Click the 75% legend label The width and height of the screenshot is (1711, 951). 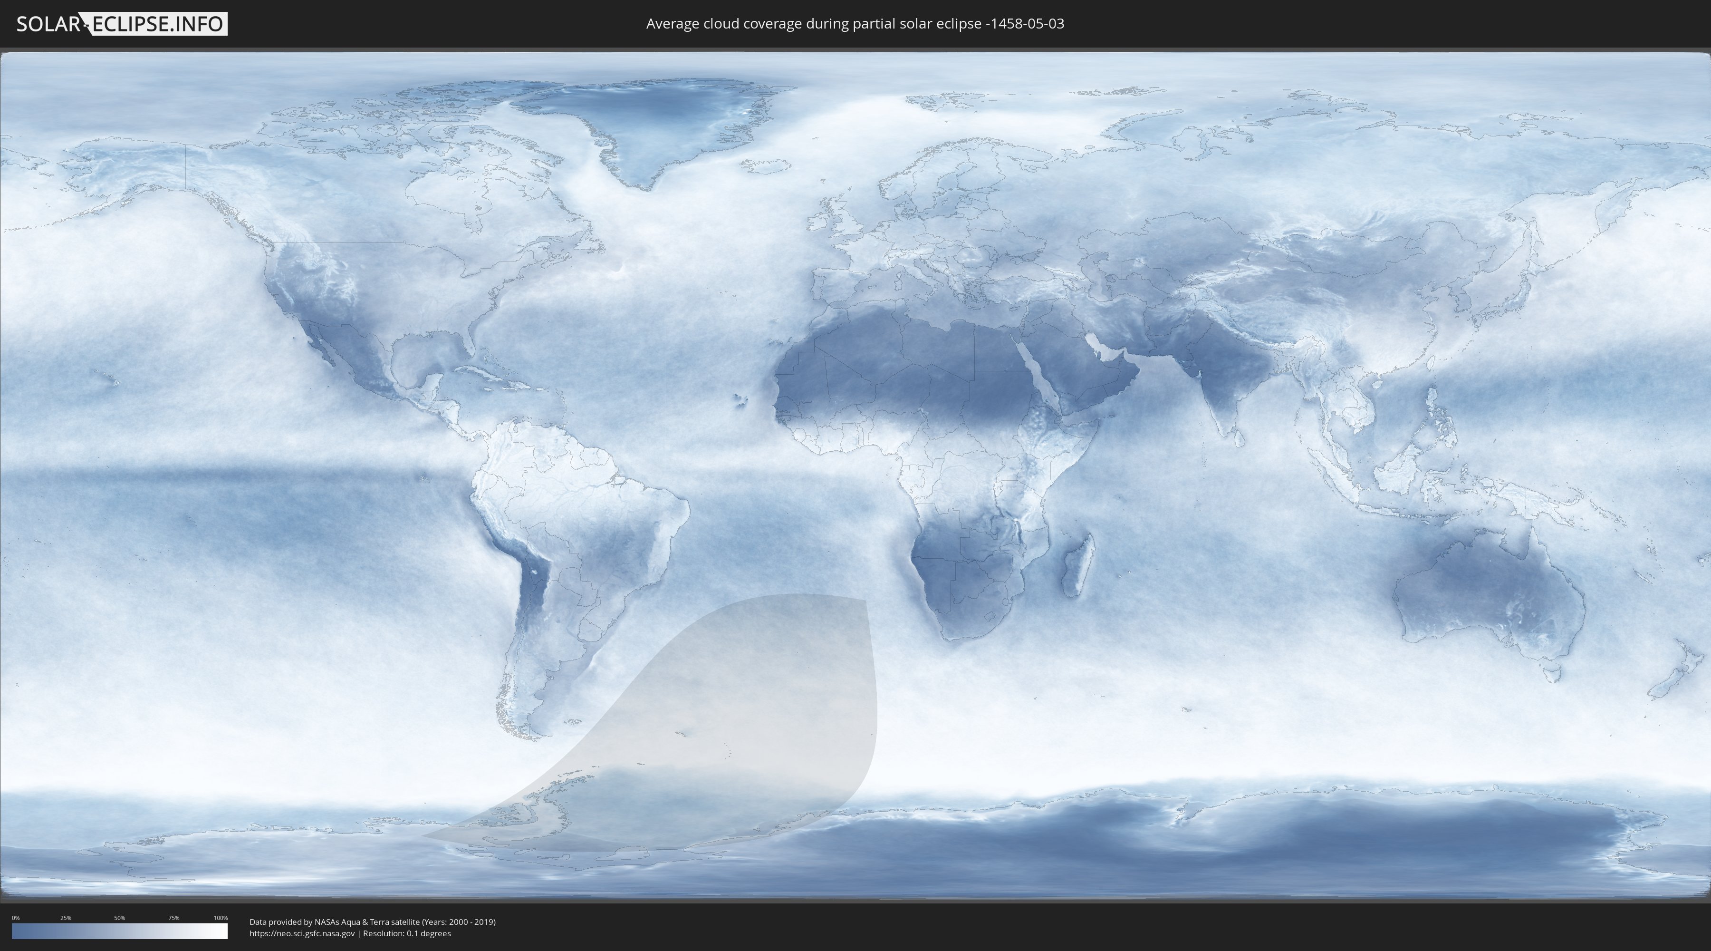173,918
